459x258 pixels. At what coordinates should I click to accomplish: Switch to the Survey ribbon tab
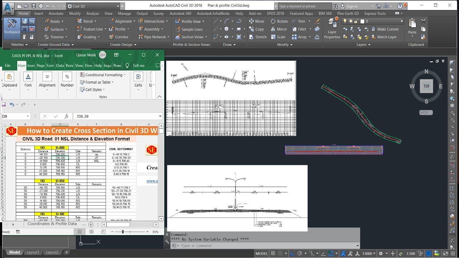coord(158,14)
